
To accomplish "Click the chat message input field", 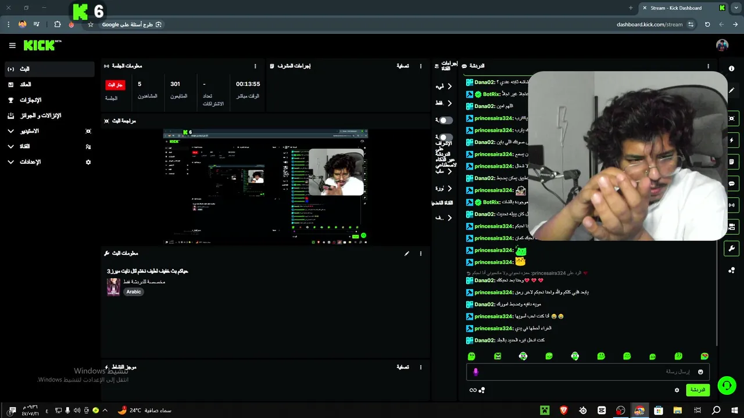I will [587, 372].
